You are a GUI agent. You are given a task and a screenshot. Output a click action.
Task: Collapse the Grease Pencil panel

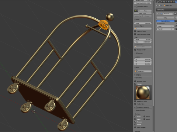click(x=135, y=7)
